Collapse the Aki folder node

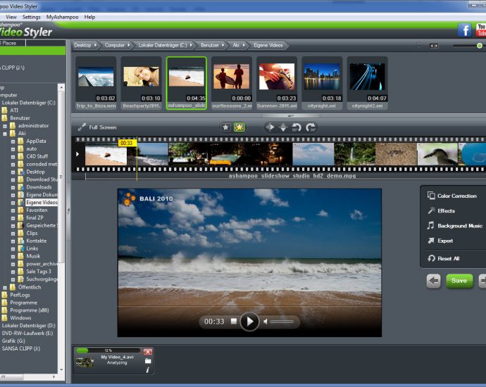point(5,134)
